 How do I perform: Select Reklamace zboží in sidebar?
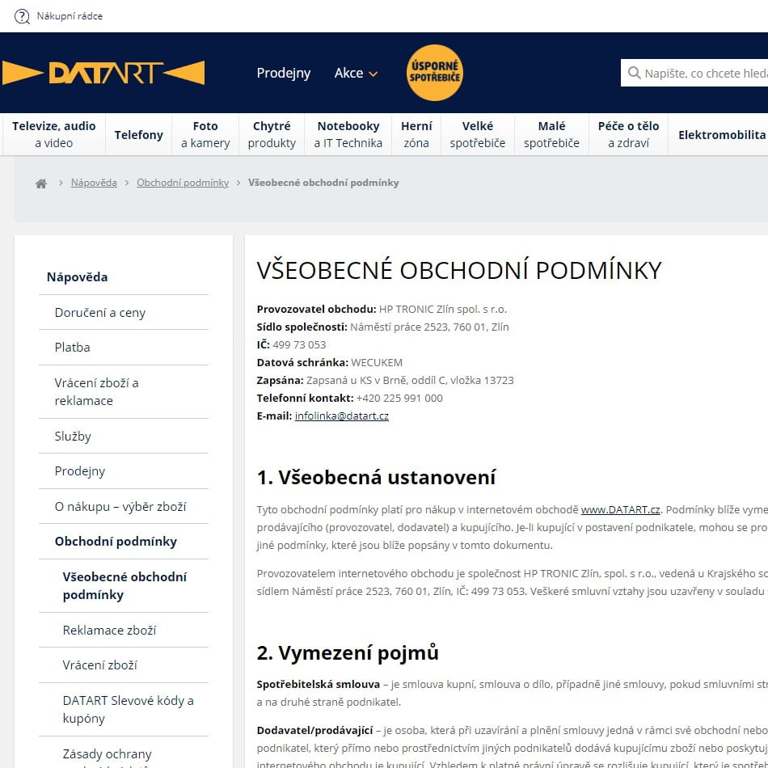[109, 630]
